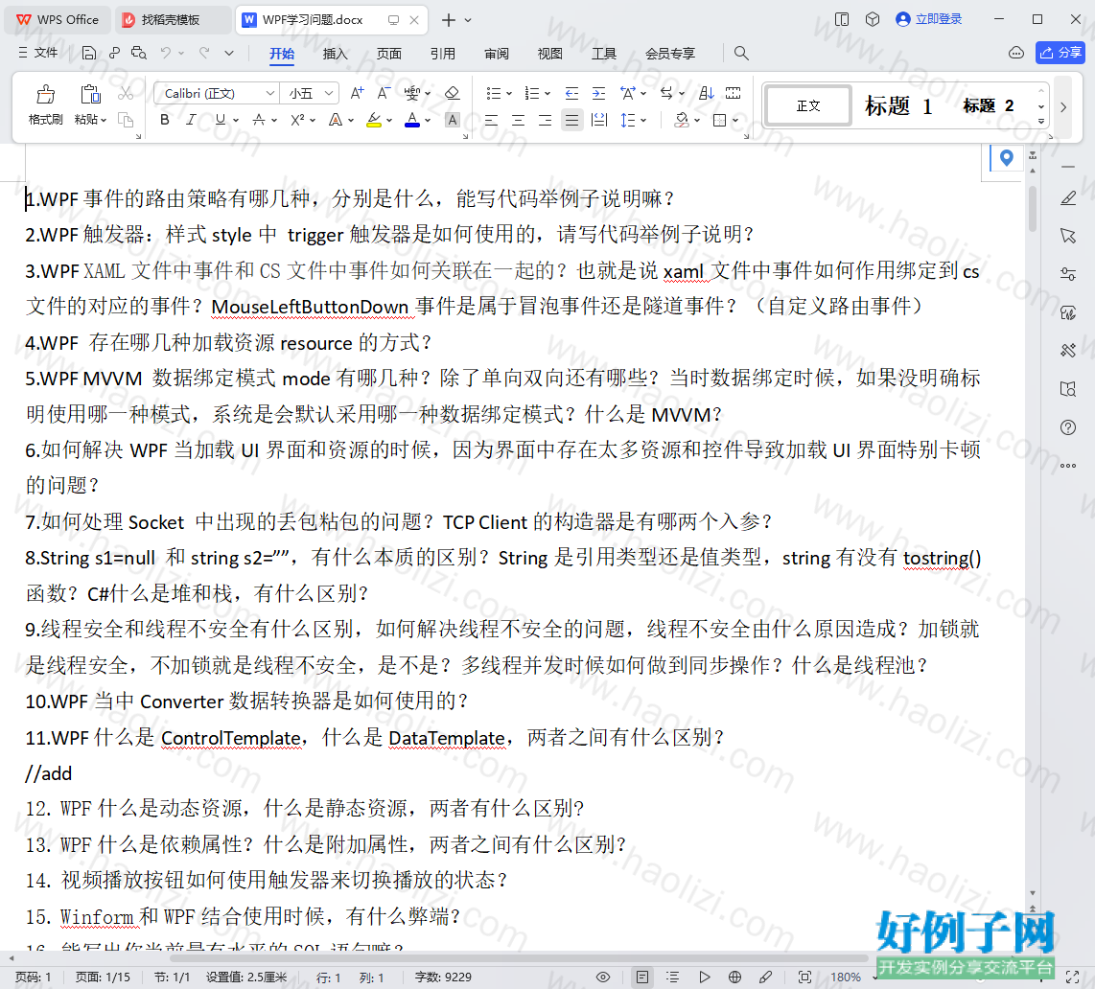Viewport: 1095px width, 989px height.
Task: Open the Help question mark in sidebar
Action: (1068, 427)
